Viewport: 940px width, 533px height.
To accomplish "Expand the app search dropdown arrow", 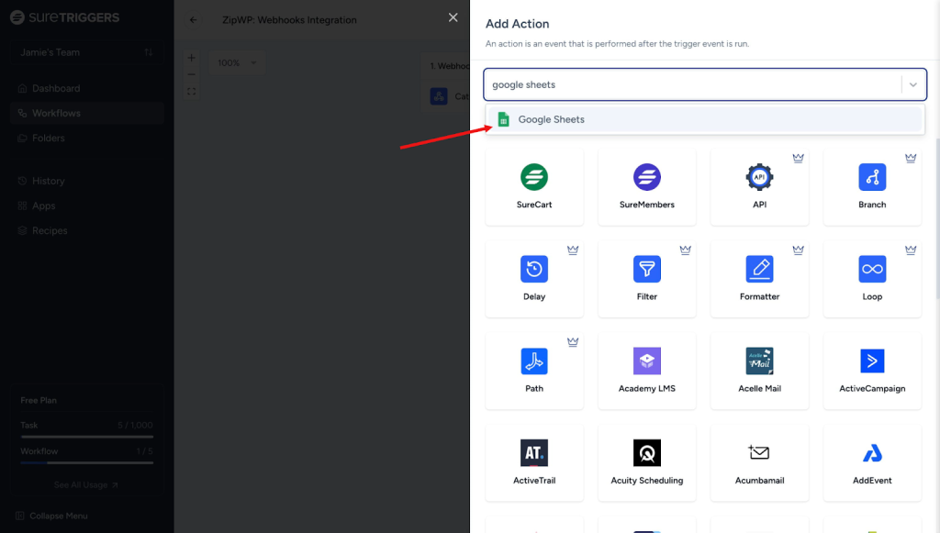I will 913,84.
